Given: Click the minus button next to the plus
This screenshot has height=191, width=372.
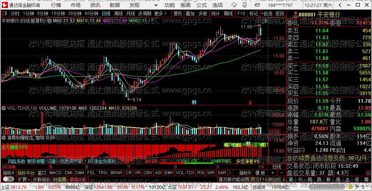Looking at the screenshot, I should [x=282, y=173].
